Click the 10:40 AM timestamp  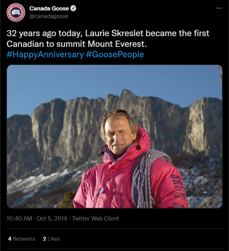(x=19, y=219)
